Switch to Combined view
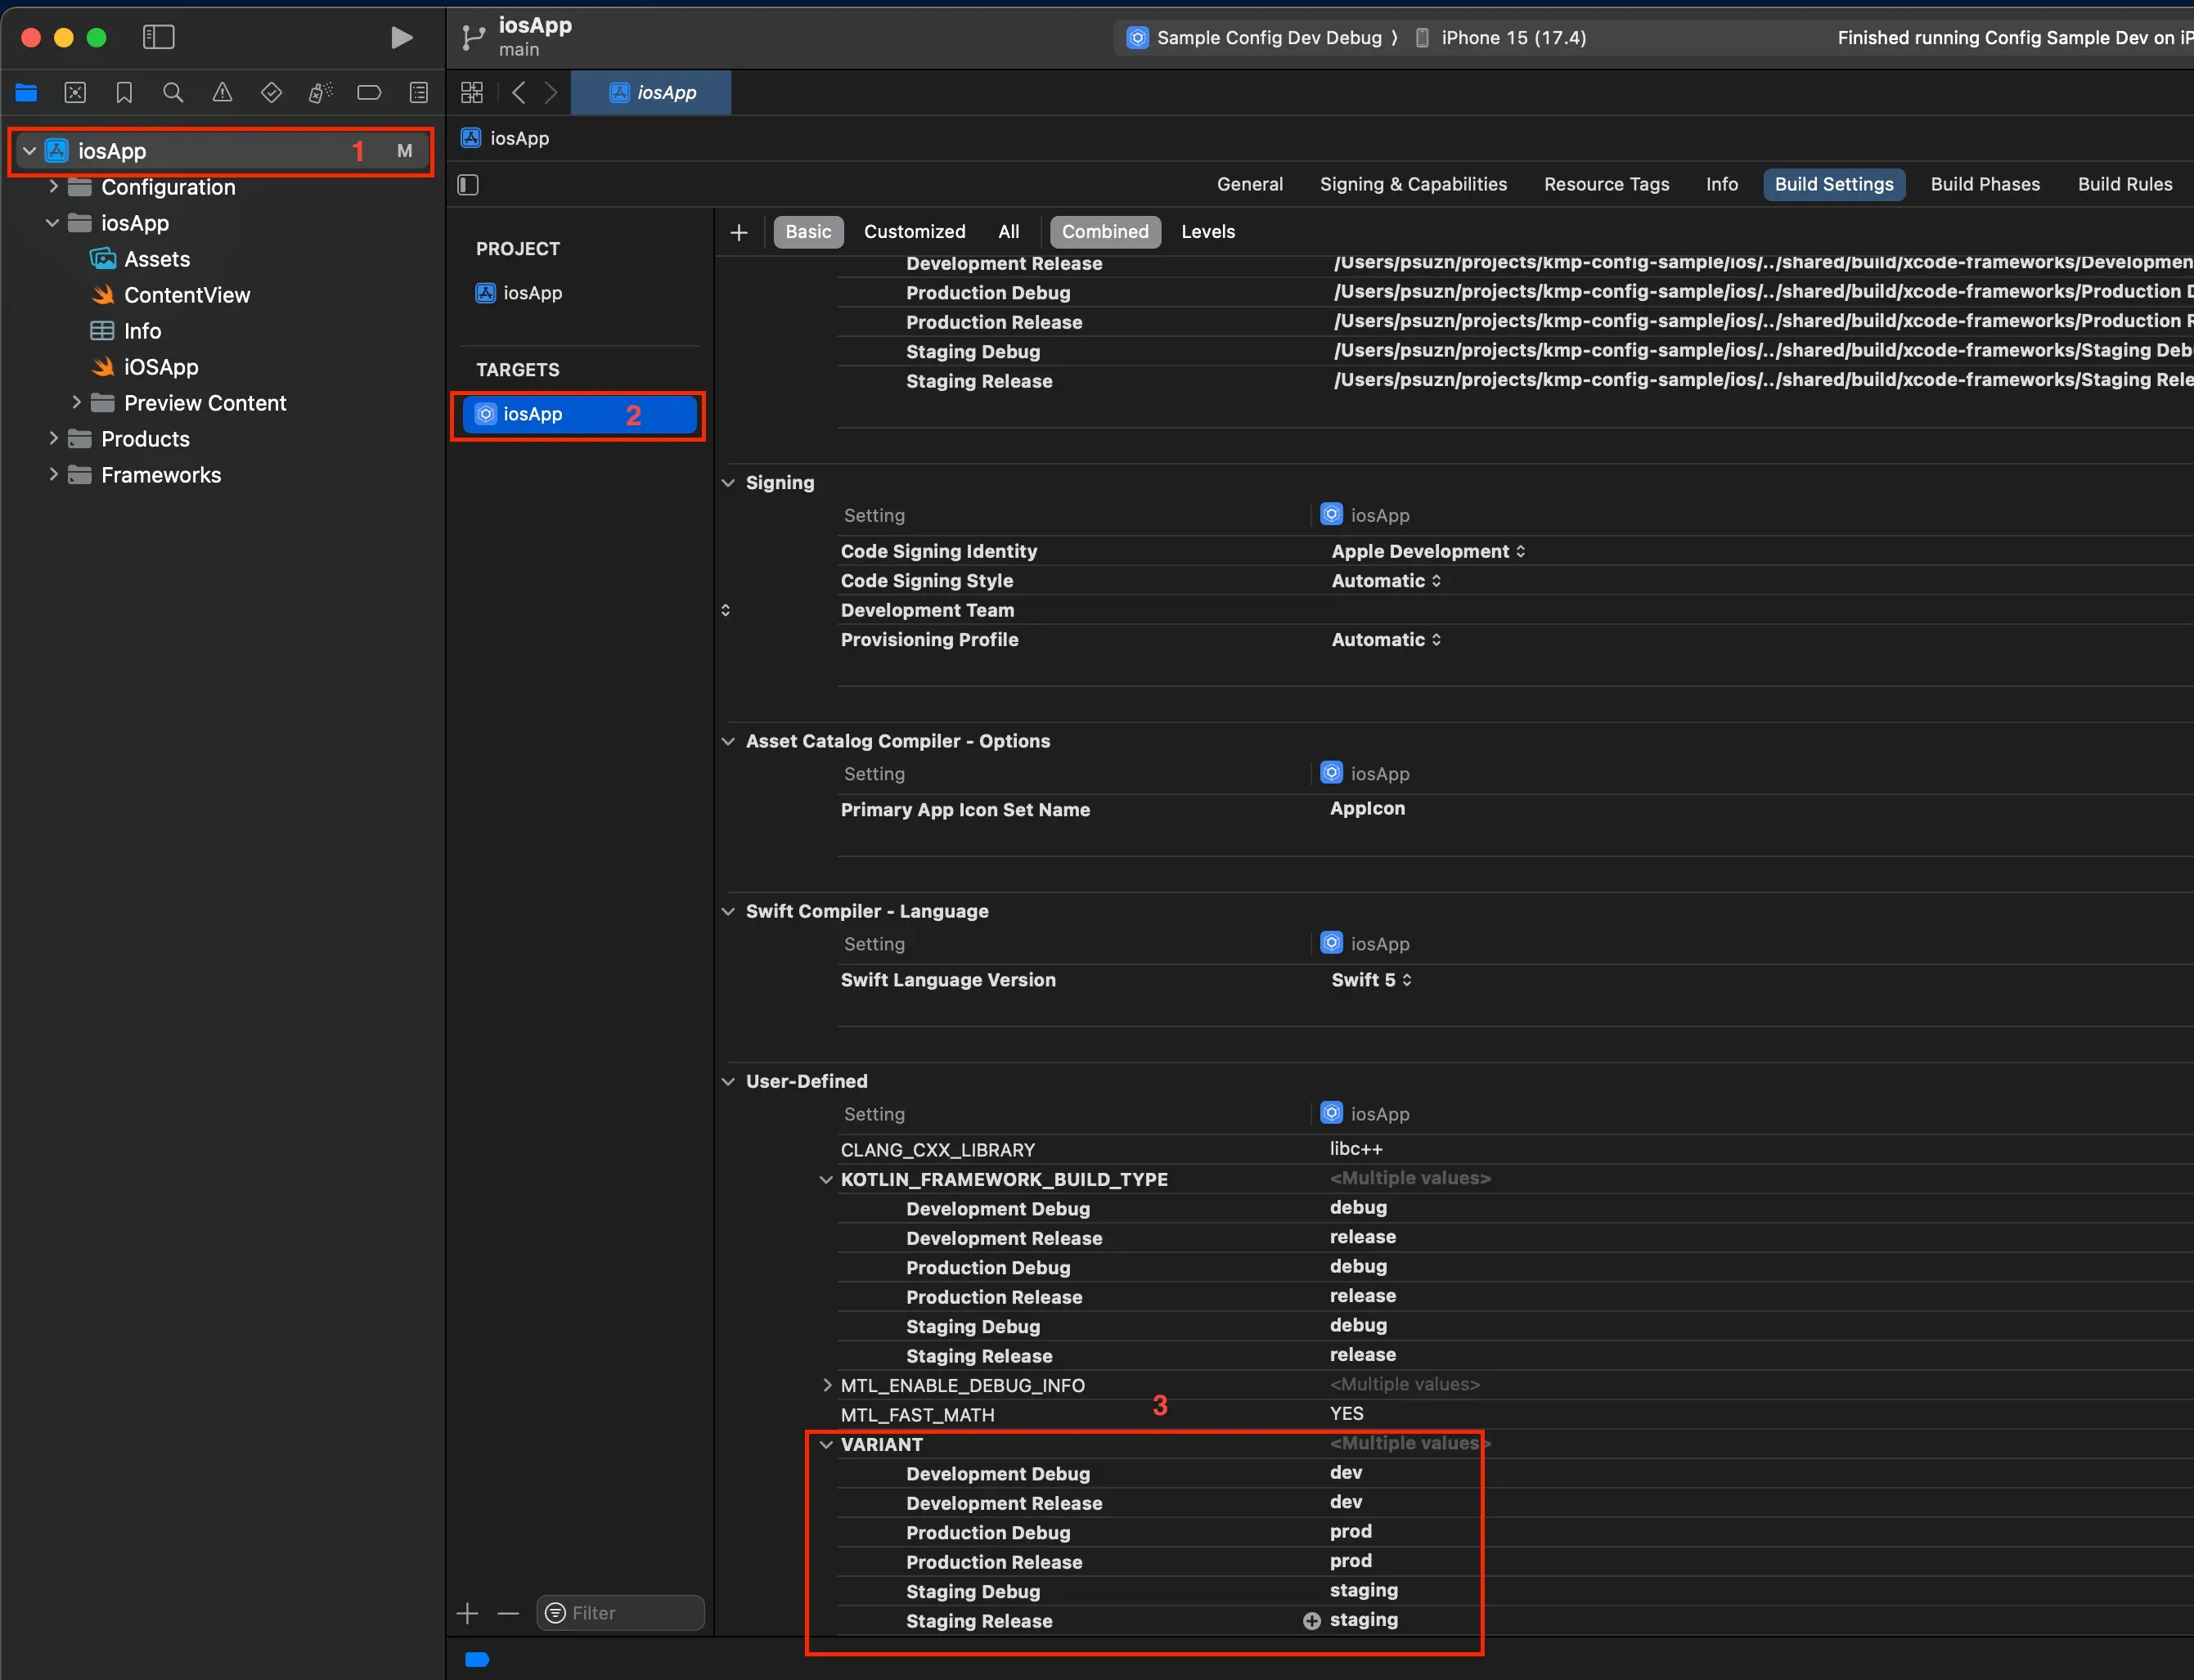This screenshot has height=1680, width=2194. [x=1105, y=232]
